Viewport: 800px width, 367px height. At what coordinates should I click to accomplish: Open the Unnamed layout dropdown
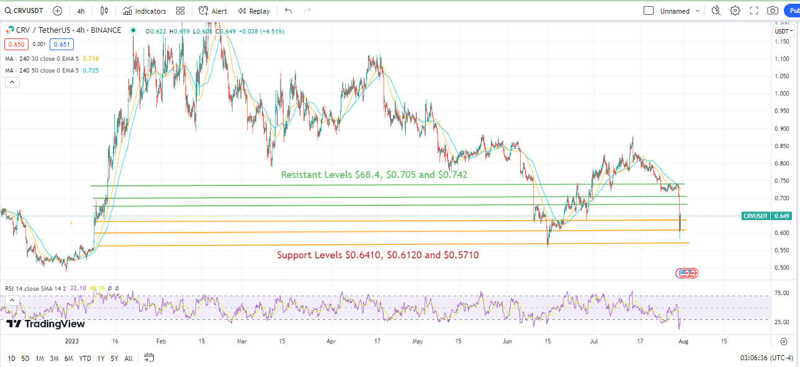[680, 11]
